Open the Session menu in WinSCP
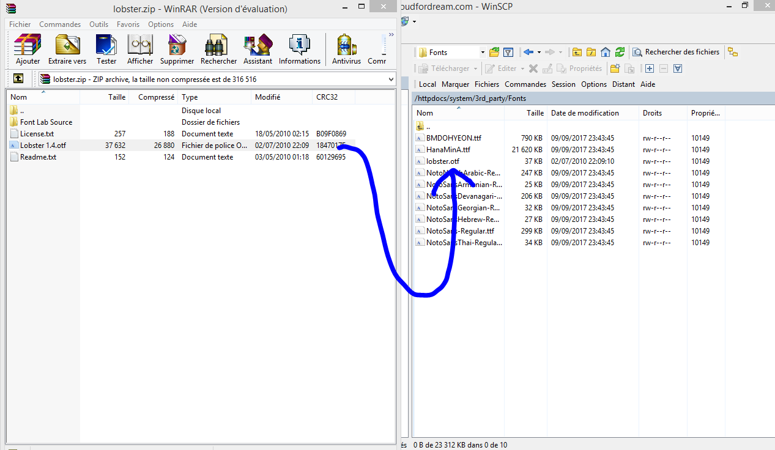 coord(563,84)
